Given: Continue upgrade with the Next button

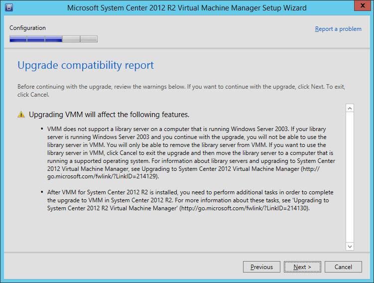Looking at the screenshot, I should [302, 267].
